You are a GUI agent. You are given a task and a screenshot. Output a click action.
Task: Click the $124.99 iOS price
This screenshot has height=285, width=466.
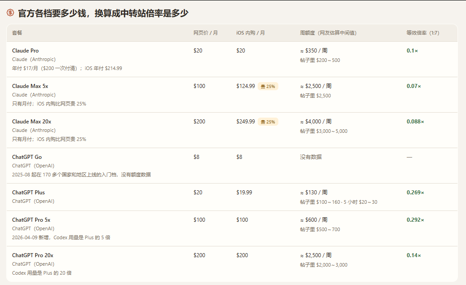pos(246,86)
